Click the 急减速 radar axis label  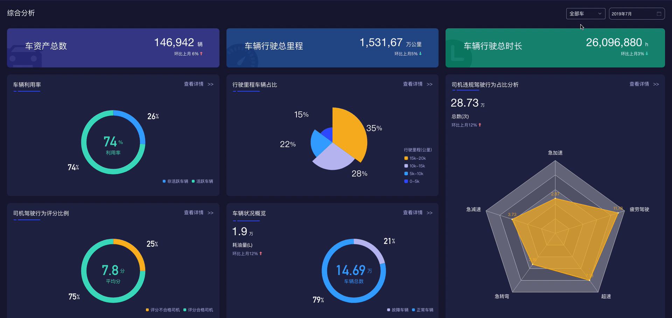click(x=474, y=209)
